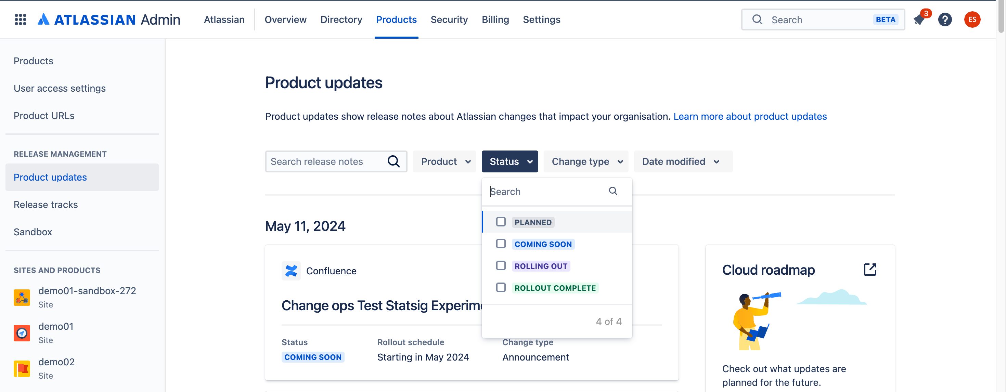Open the Product filter dropdown
The width and height of the screenshot is (1006, 392).
click(x=444, y=161)
